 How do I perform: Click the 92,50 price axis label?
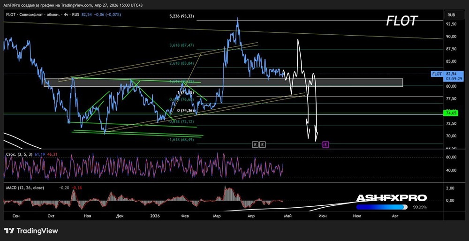pos(451,24)
